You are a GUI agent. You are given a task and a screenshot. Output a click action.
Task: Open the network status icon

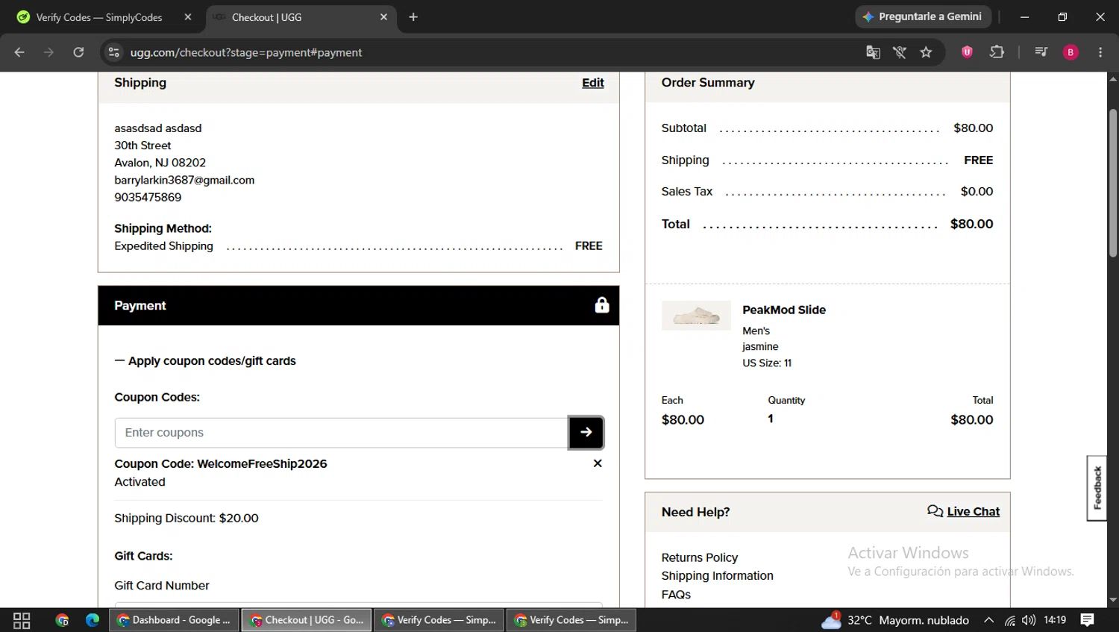point(1009,620)
